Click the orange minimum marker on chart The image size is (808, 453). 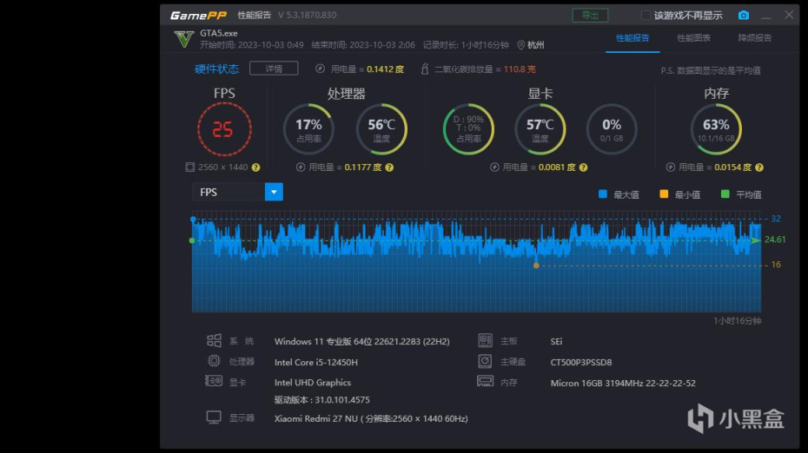tap(536, 266)
